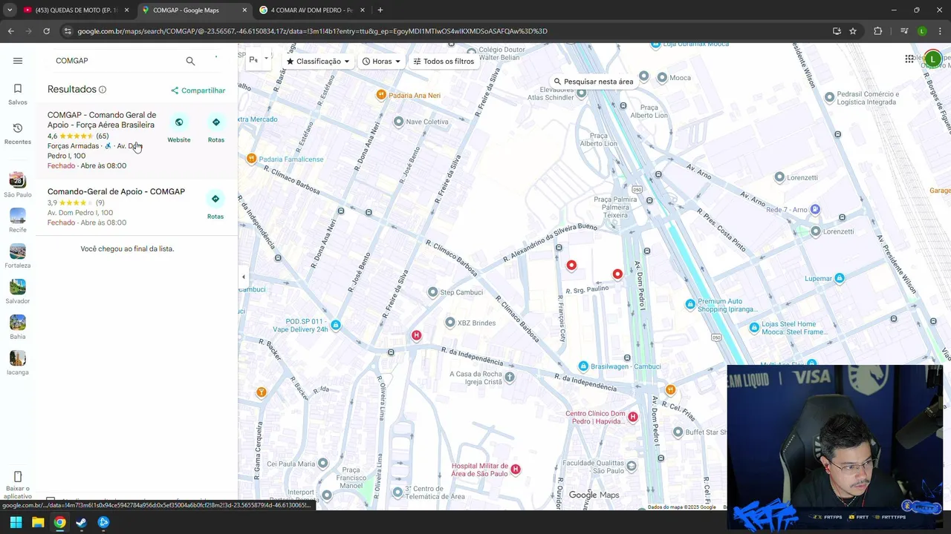The width and height of the screenshot is (951, 534).
Task: Open File Explorer from taskbar
Action: (38, 522)
